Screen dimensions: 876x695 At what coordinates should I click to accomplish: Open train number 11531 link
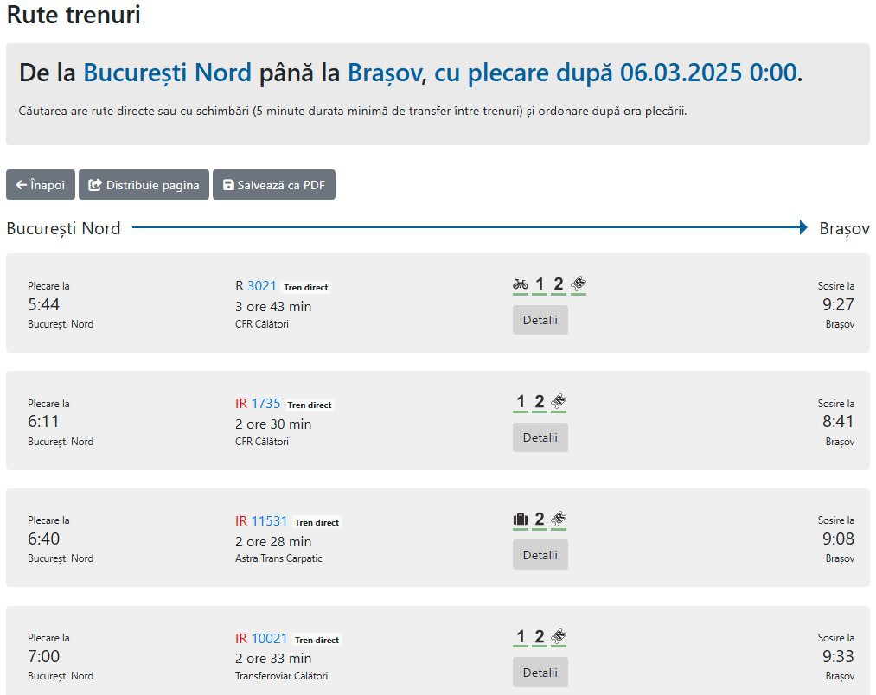tap(269, 521)
